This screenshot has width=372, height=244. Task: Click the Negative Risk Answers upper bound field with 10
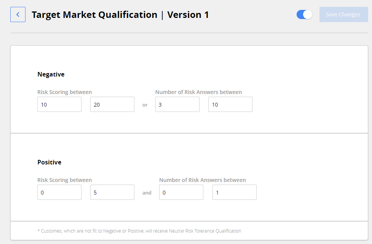click(230, 104)
